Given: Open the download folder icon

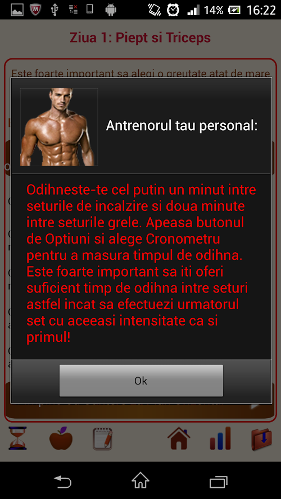Looking at the screenshot, I should [x=261, y=439].
